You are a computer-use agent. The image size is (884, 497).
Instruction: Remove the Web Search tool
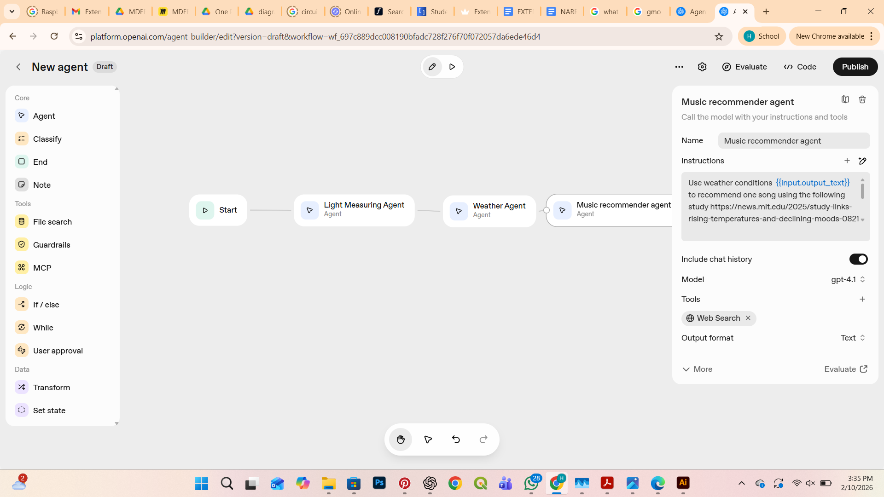tap(748, 318)
